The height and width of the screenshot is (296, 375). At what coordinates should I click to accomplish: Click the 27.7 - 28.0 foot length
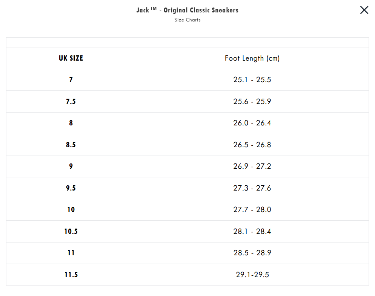pyautogui.click(x=252, y=210)
